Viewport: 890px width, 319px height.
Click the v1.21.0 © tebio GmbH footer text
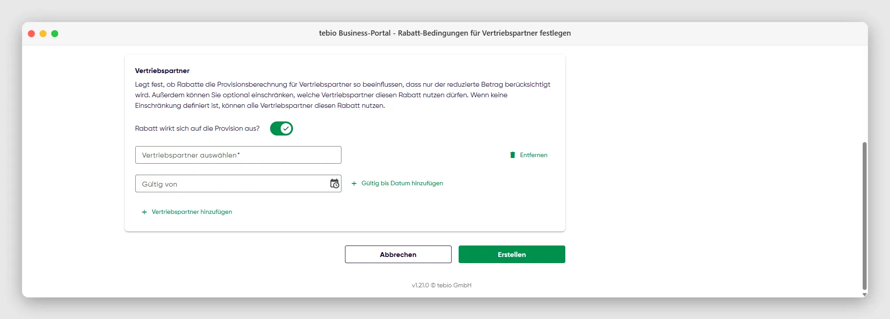(x=441, y=285)
